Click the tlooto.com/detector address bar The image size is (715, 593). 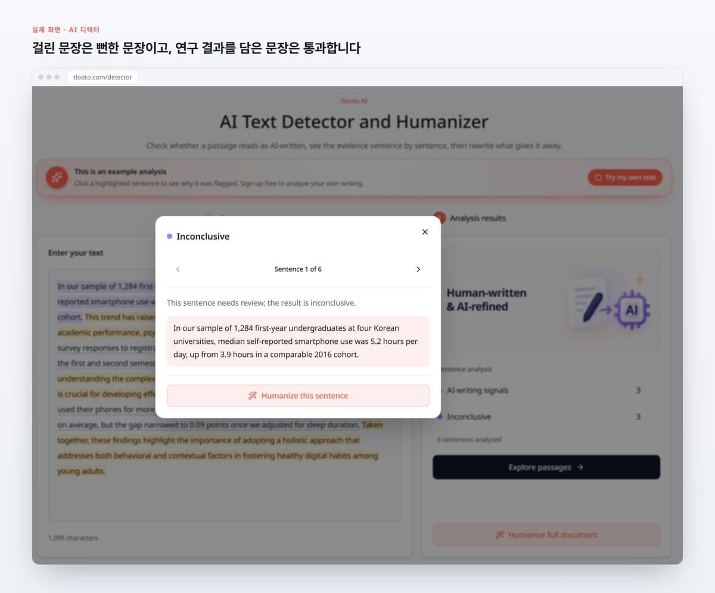102,77
